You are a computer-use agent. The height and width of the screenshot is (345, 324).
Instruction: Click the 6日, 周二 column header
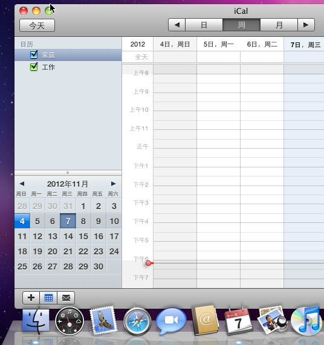pos(262,44)
